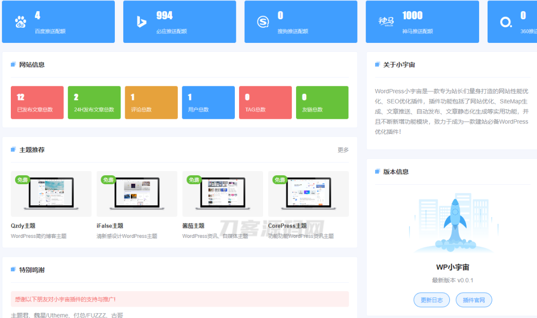Click the Shenma logo icon
537x318 pixels.
[386, 22]
